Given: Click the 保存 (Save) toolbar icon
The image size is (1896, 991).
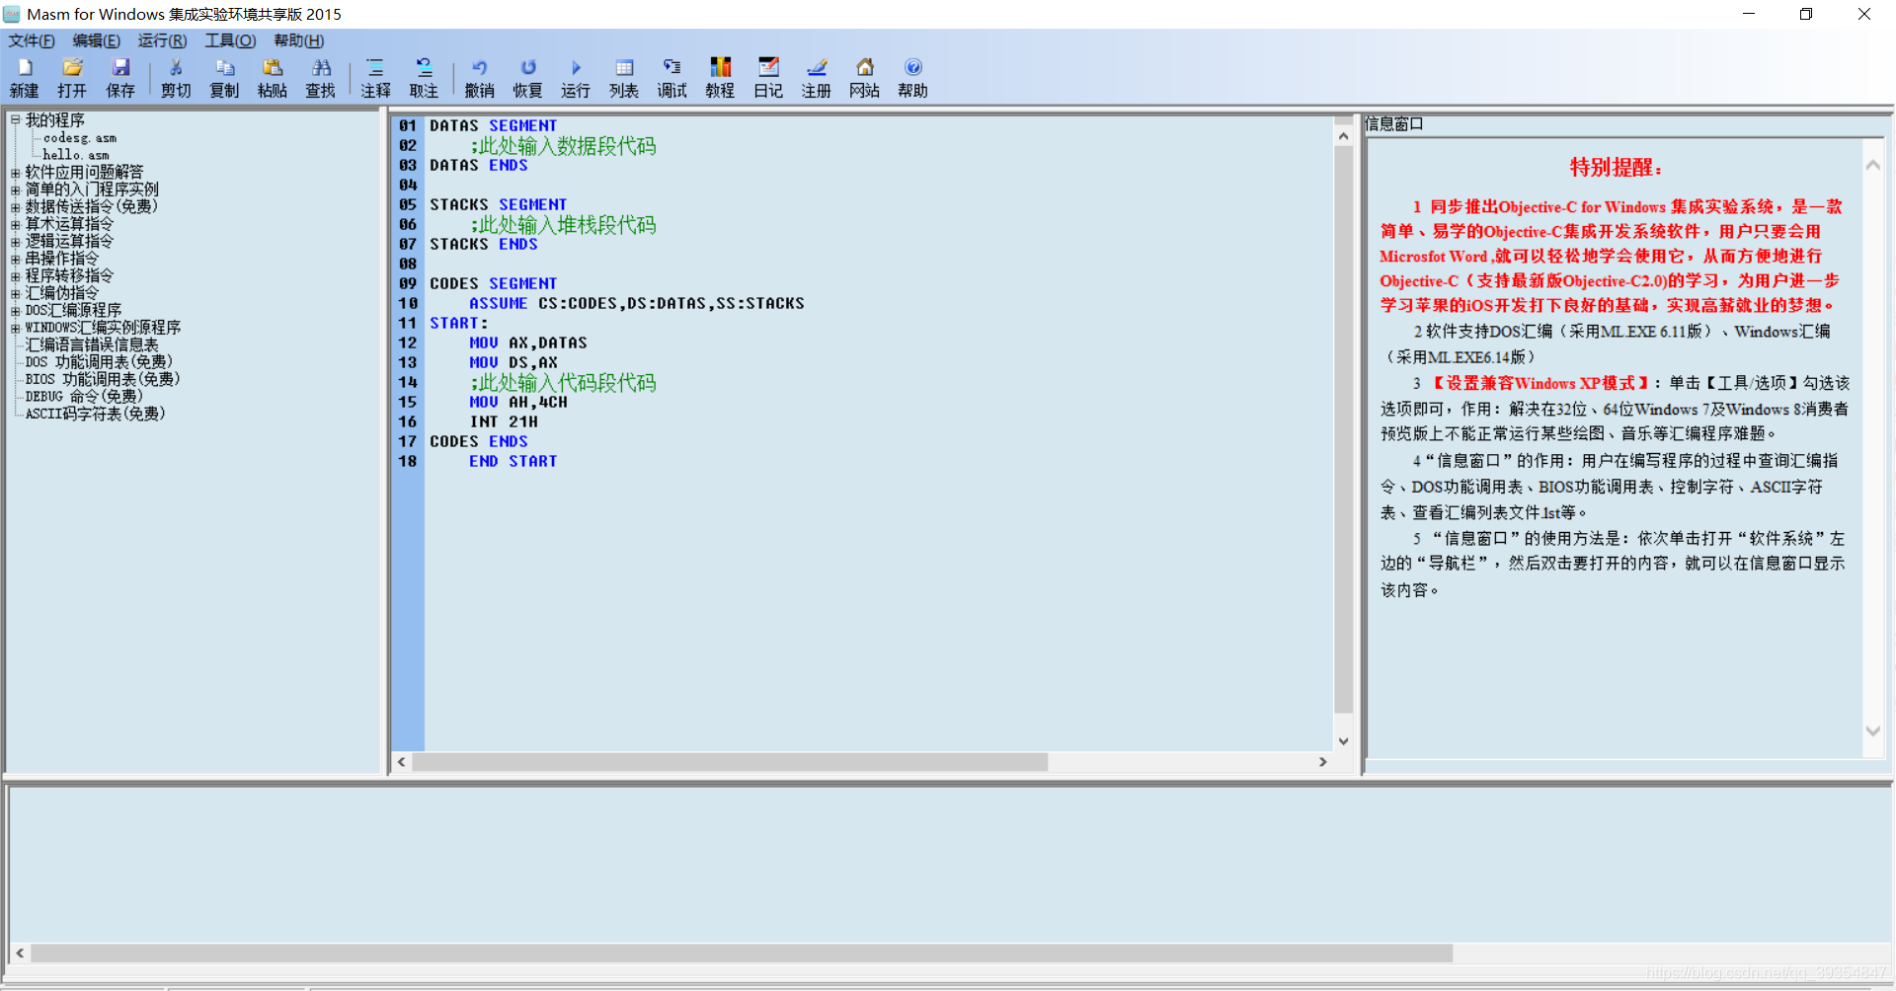Looking at the screenshot, I should tap(120, 77).
